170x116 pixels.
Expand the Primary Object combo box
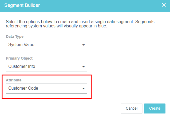coord(46,67)
